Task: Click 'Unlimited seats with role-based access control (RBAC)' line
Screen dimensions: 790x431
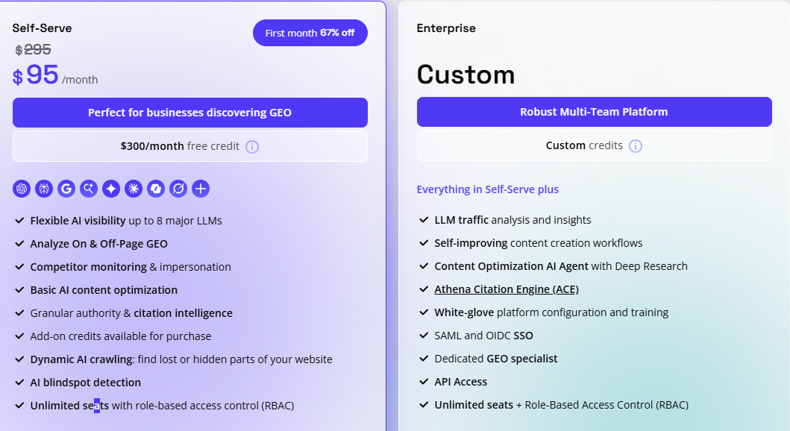Action: (x=162, y=406)
